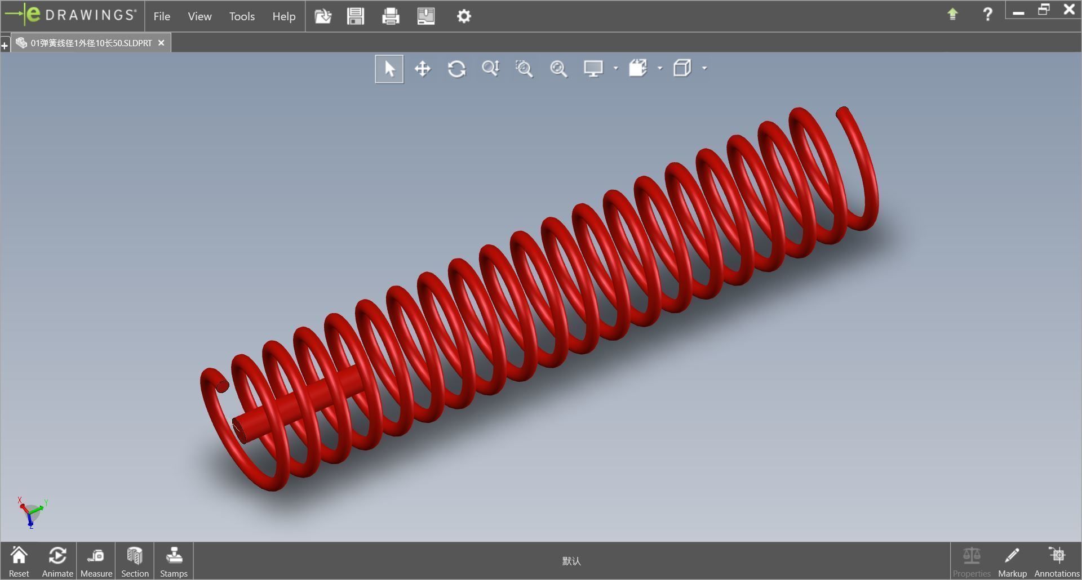Open the File menu
Image resolution: width=1082 pixels, height=580 pixels.
click(x=162, y=16)
